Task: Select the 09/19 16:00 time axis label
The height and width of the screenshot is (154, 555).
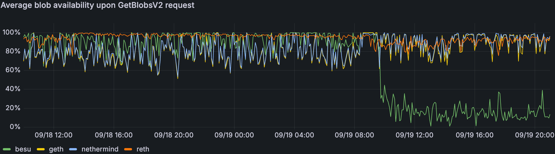Action: 475,135
